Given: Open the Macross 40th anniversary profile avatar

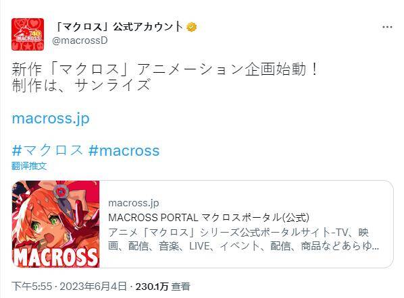Looking at the screenshot, I should [28, 34].
